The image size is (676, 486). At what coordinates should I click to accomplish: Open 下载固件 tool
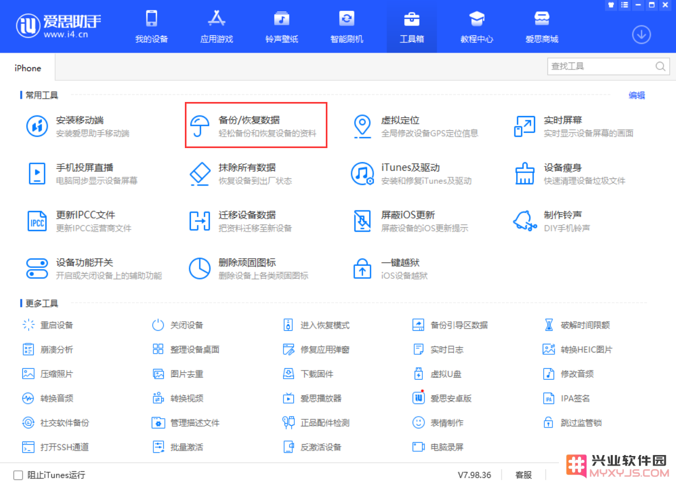coord(308,374)
